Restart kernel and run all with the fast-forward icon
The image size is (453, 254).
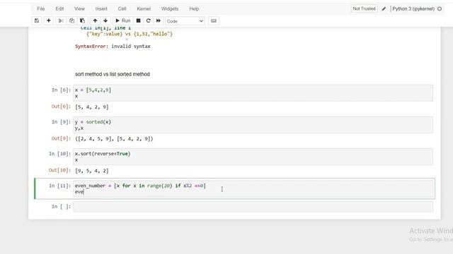[x=159, y=20]
